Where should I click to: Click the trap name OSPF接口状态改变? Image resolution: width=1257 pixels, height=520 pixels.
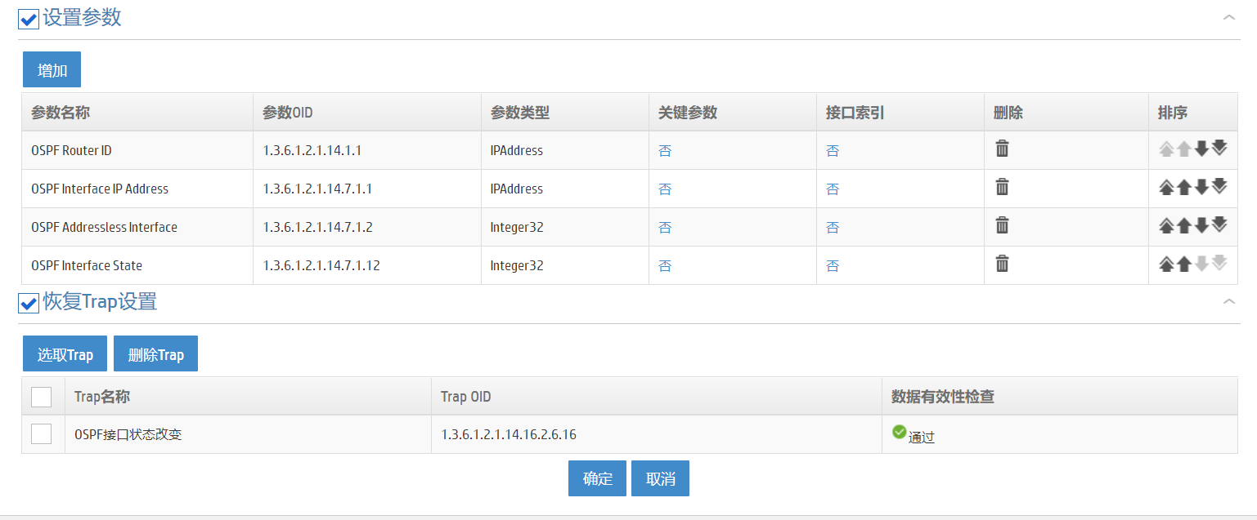click(128, 434)
